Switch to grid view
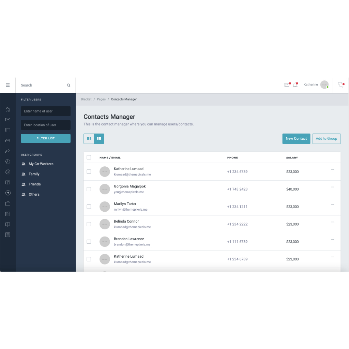349x349 pixels. click(89, 139)
